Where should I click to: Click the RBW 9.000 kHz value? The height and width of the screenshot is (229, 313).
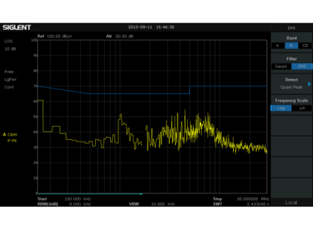click(80, 204)
